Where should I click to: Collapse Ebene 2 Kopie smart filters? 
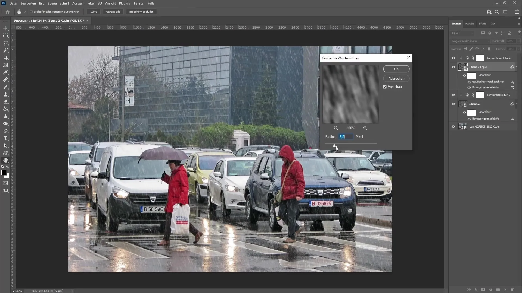516,67
